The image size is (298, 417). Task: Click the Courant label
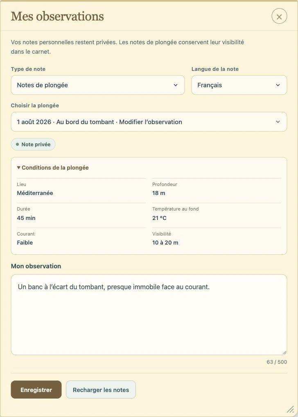(x=25, y=234)
